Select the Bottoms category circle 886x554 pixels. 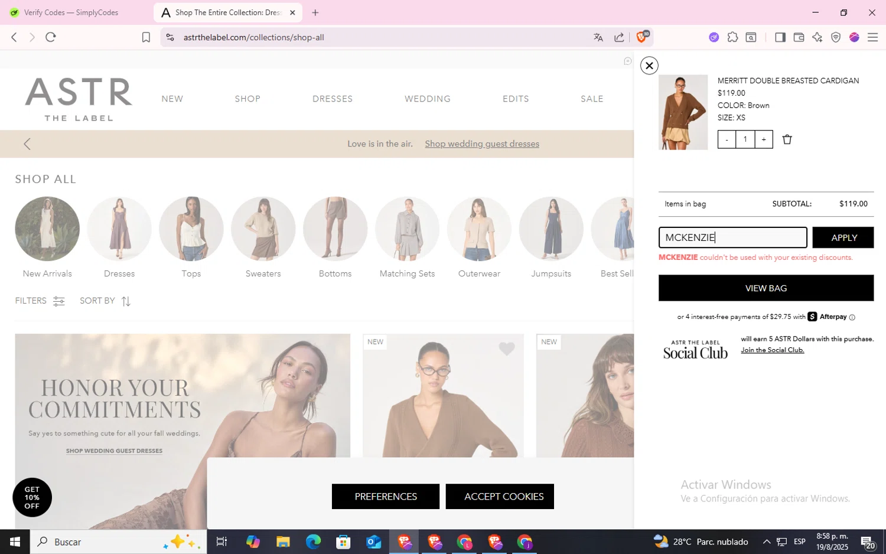[x=335, y=229]
